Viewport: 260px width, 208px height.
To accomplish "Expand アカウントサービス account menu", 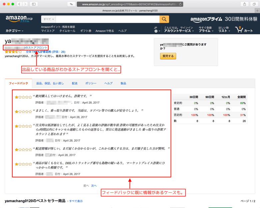I will [x=179, y=31].
